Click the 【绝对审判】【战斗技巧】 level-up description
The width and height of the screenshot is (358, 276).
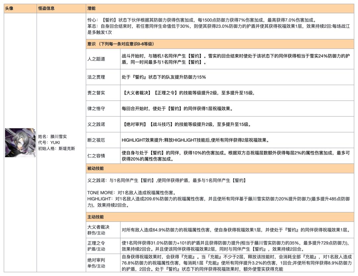(x=187, y=124)
